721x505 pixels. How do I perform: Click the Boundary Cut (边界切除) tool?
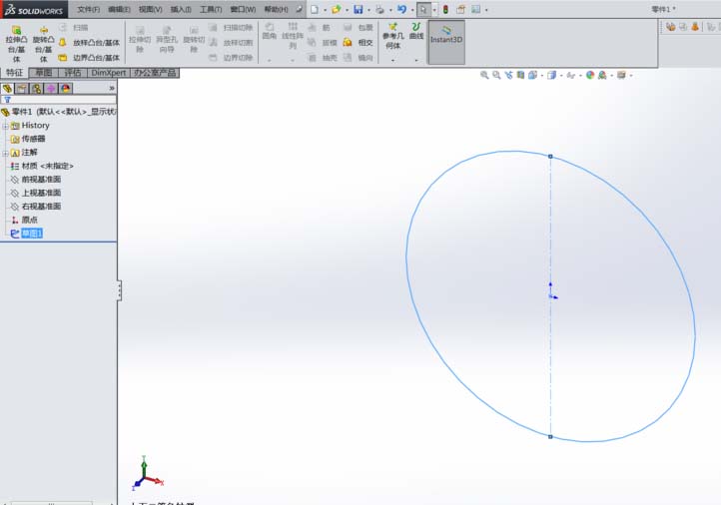pos(231,58)
